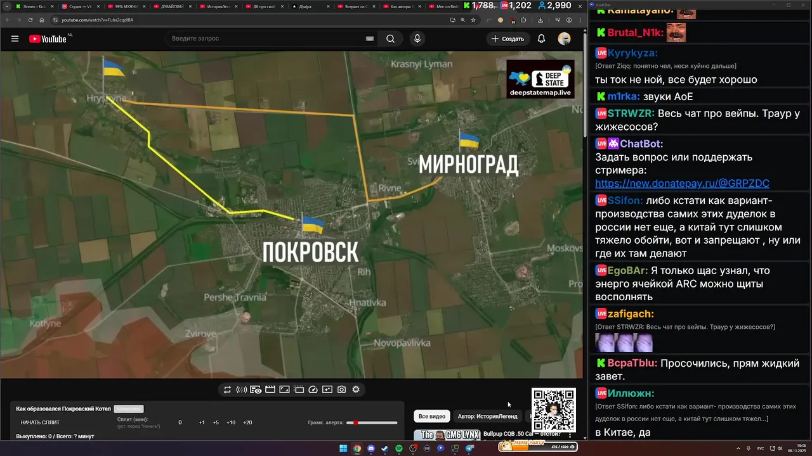This screenshot has height=456, width=812.
Task: Click НАЧАТЬ СПЛИТ
Action: (40, 422)
